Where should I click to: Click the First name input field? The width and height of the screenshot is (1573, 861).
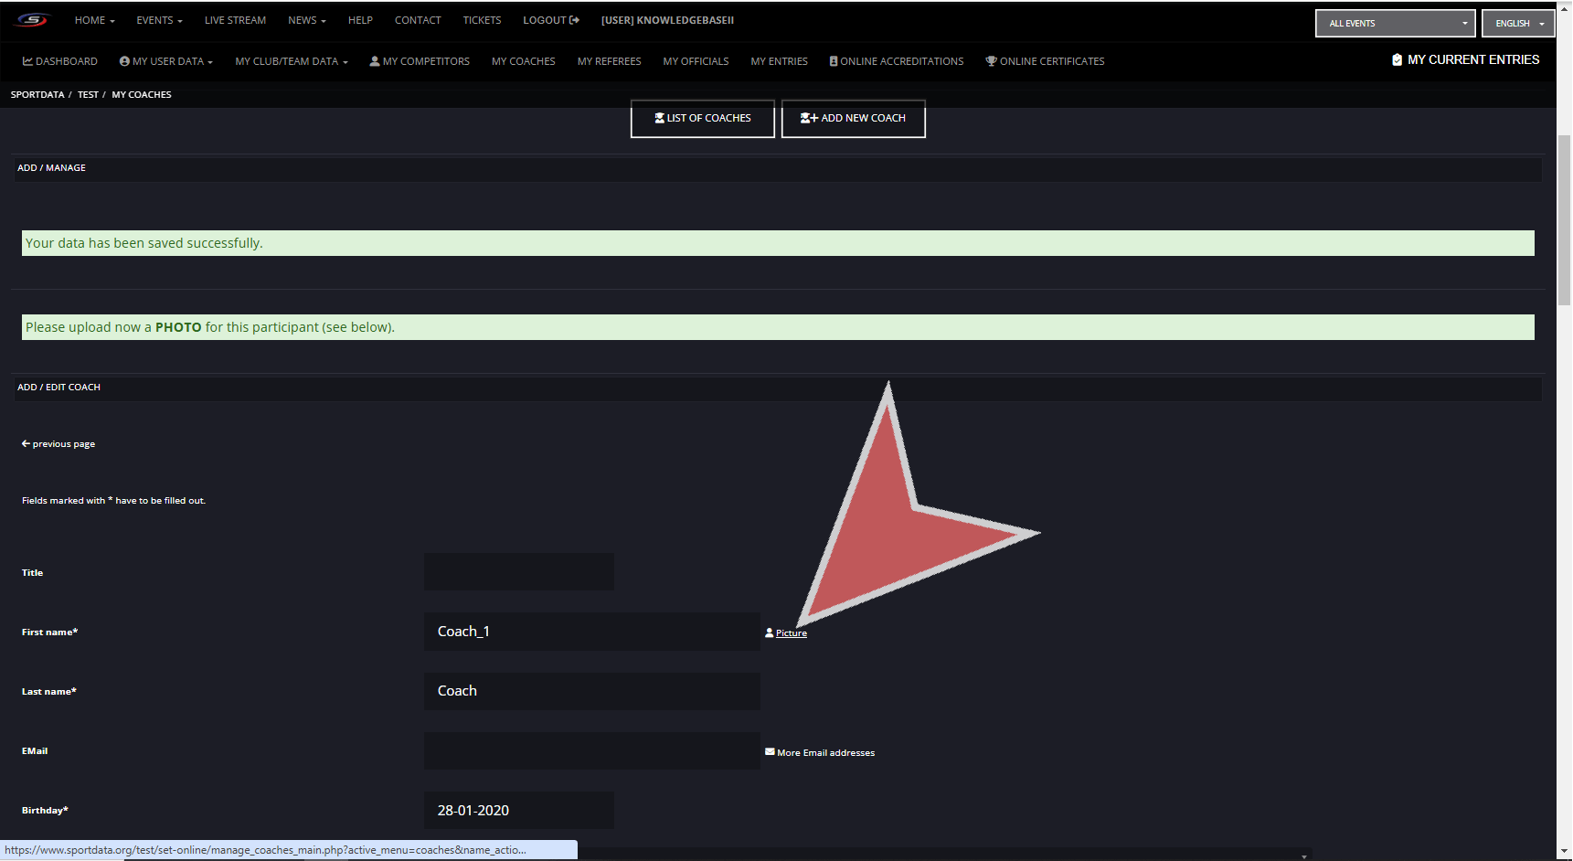click(x=591, y=632)
